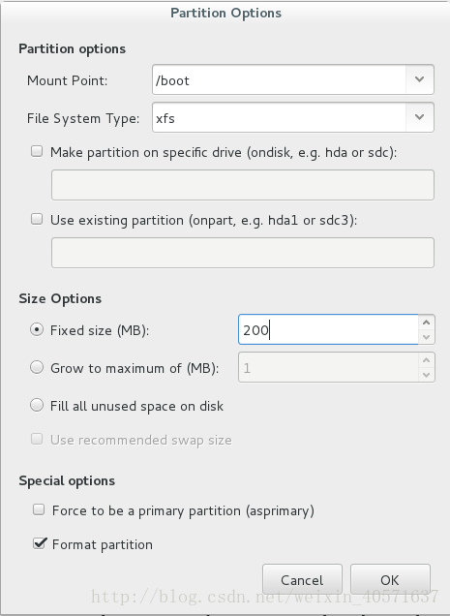Viewport: 450px width, 616px height.
Task: Enable Use existing partition checkbox
Action: [x=37, y=219]
